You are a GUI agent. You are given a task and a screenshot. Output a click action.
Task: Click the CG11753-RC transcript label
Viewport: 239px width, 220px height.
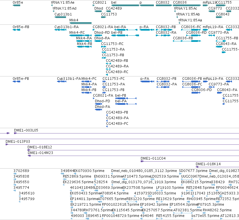(112, 44)
